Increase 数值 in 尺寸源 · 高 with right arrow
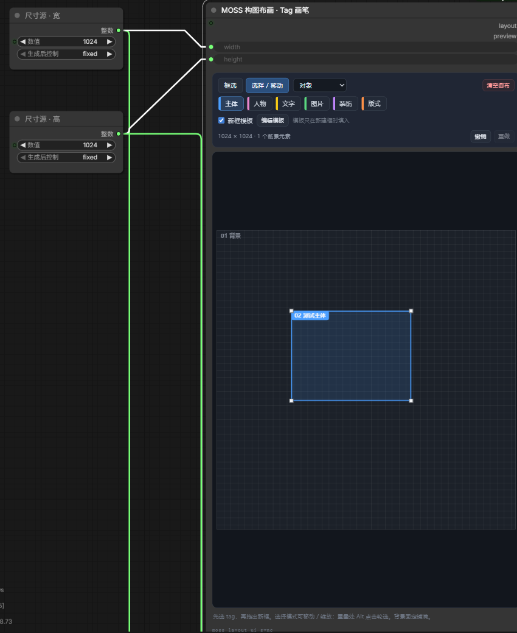Viewport: 517px width, 633px height. pos(109,145)
